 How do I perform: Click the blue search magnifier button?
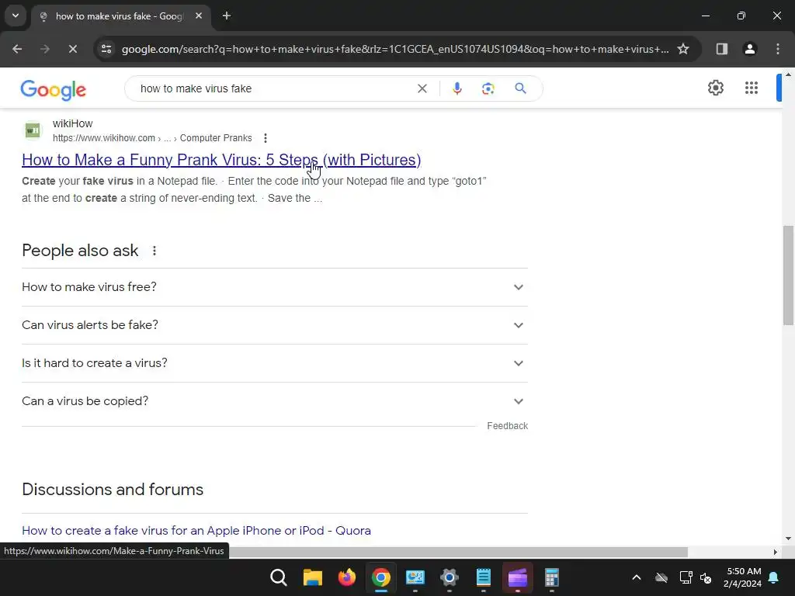520,88
